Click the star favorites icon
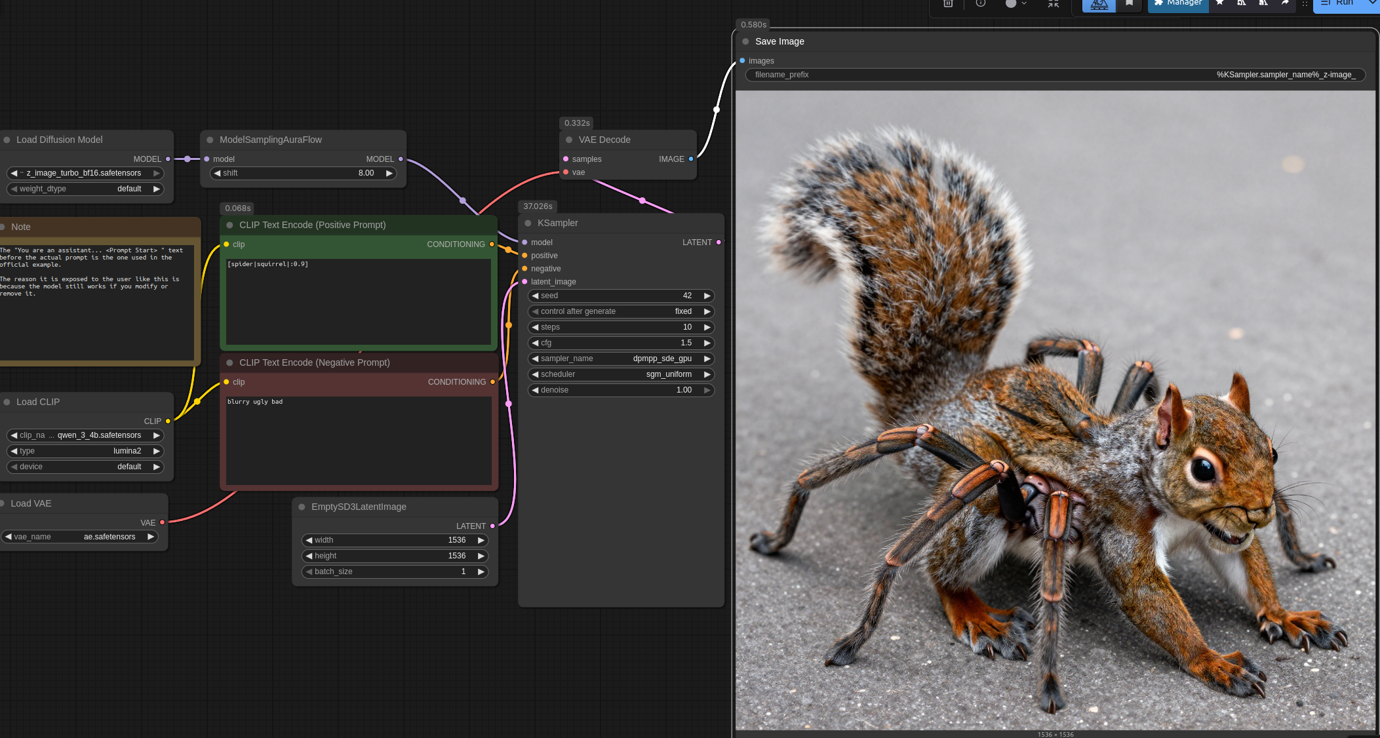Screen dimensions: 1380x738 [1220, 3]
